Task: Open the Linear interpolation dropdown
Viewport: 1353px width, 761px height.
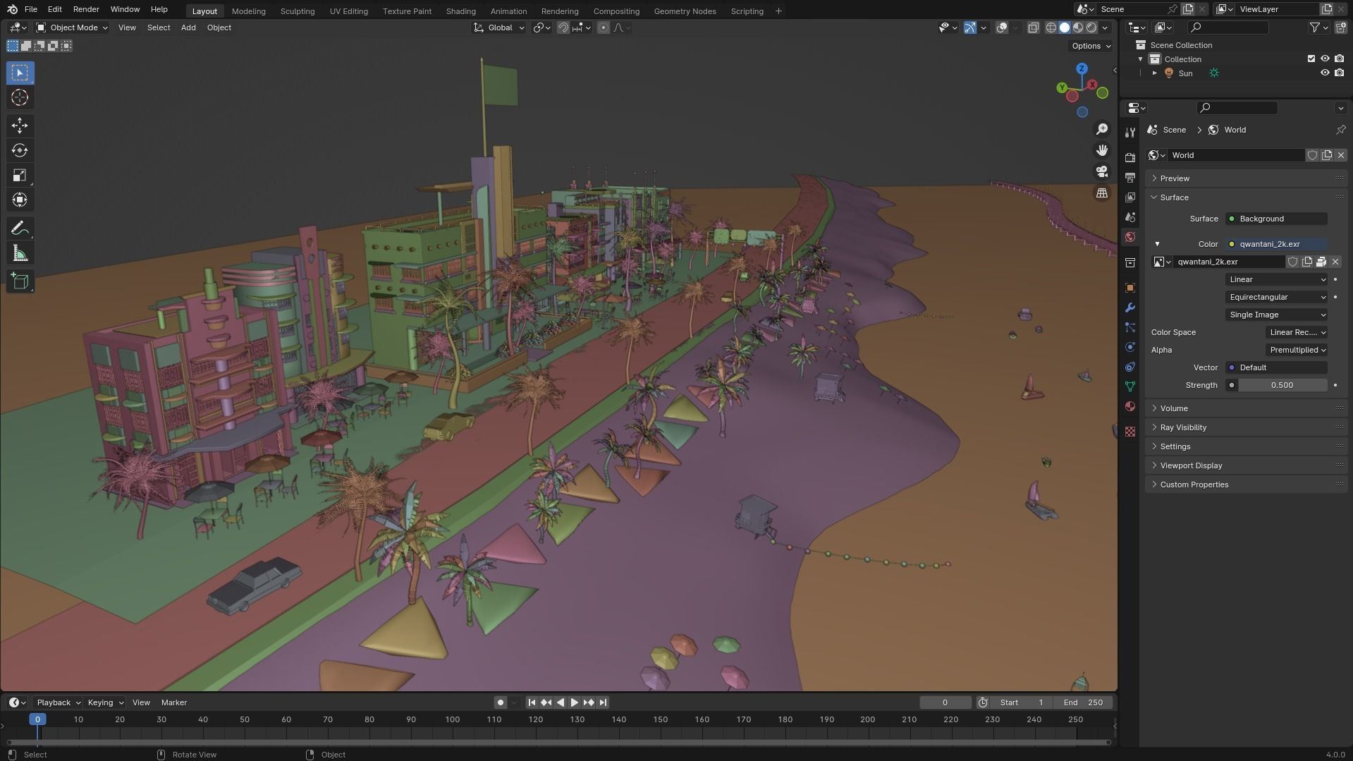Action: [1277, 279]
